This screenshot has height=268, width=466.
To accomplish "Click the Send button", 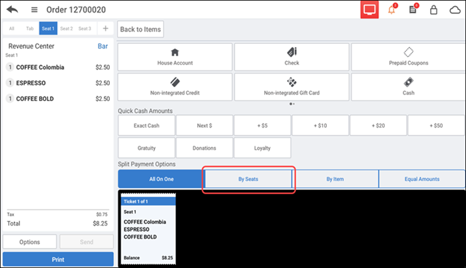I will pos(87,242).
